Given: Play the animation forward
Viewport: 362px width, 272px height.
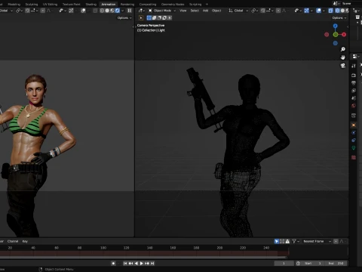Looking at the screenshot, I should [142, 263].
